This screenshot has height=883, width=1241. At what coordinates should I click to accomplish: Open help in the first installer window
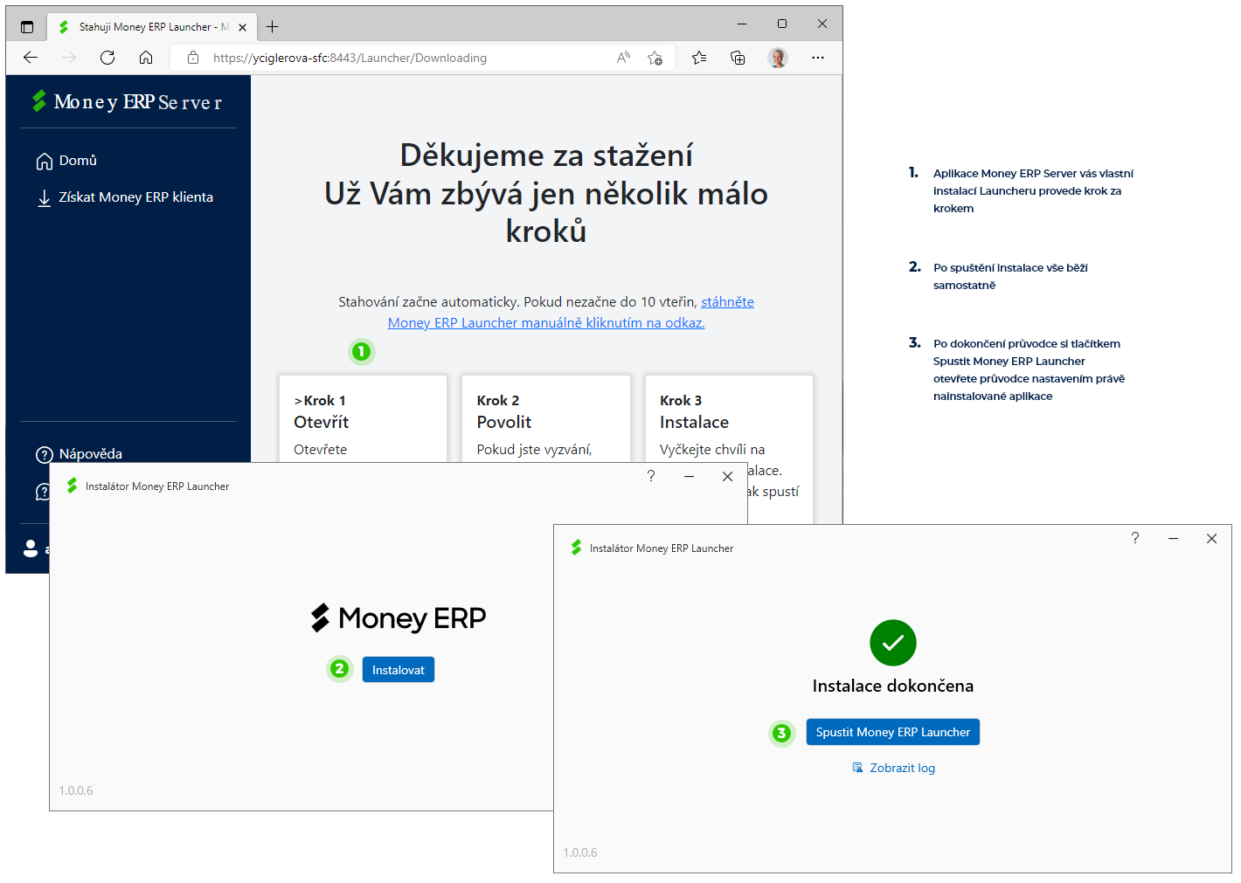pyautogui.click(x=651, y=476)
